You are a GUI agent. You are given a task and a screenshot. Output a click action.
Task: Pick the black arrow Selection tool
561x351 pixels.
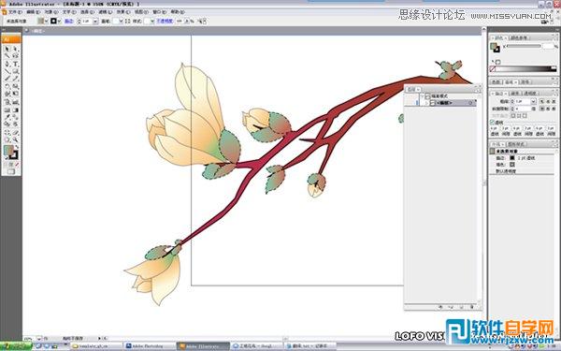[x=7, y=49]
